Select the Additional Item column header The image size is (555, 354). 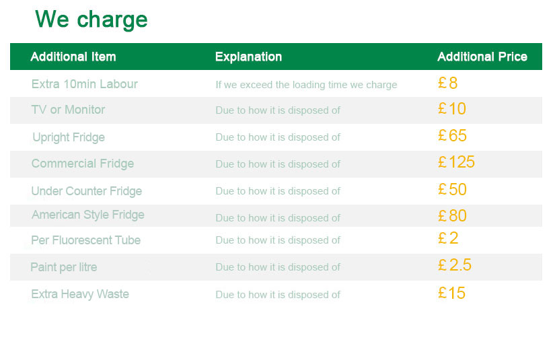click(73, 57)
